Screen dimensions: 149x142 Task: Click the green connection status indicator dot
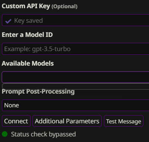[x=5, y=134]
